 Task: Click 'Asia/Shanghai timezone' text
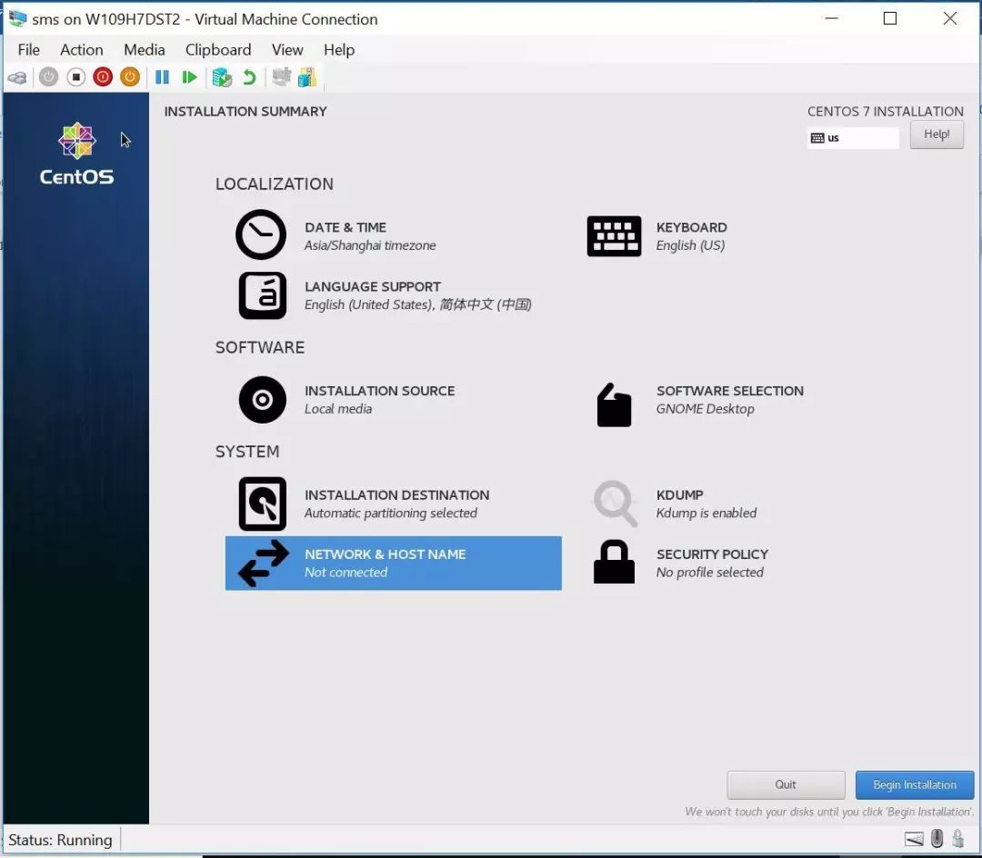pos(369,245)
